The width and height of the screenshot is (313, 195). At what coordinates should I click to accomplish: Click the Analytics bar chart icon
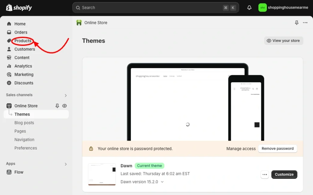pyautogui.click(x=9, y=66)
